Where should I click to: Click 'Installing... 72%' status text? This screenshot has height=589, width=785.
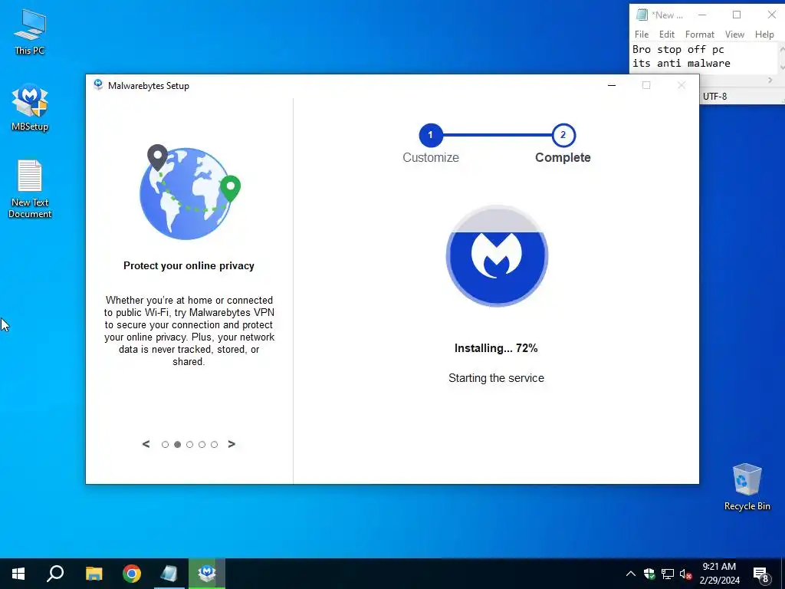tap(496, 349)
